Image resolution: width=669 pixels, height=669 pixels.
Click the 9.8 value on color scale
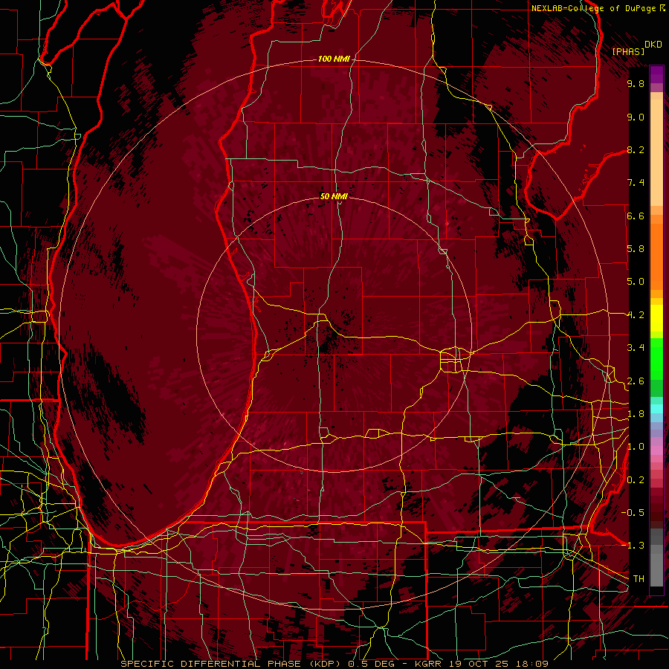coord(636,83)
